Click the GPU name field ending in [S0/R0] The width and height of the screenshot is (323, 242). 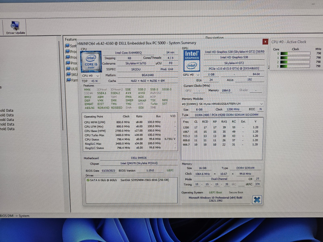[x=235, y=52]
